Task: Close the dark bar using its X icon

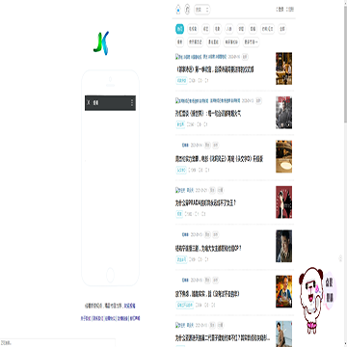Action: pyautogui.click(x=89, y=102)
